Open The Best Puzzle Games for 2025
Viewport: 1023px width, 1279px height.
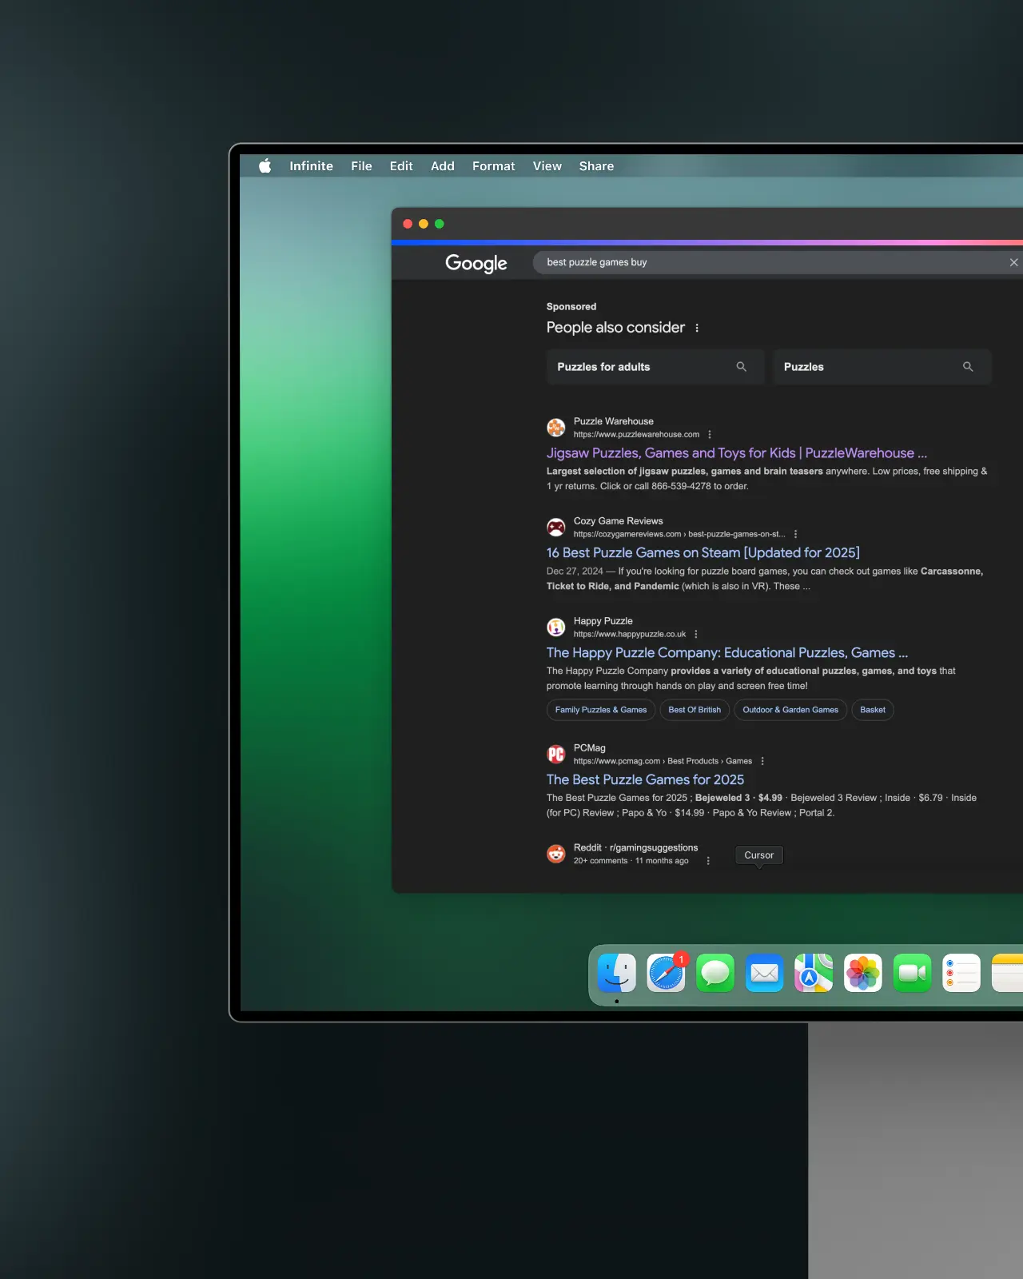click(x=645, y=780)
